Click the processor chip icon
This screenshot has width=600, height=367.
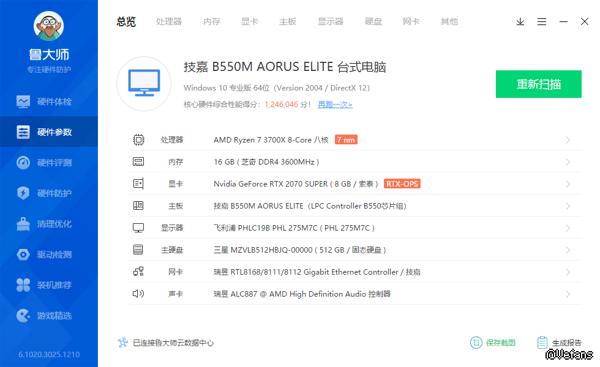coord(138,139)
